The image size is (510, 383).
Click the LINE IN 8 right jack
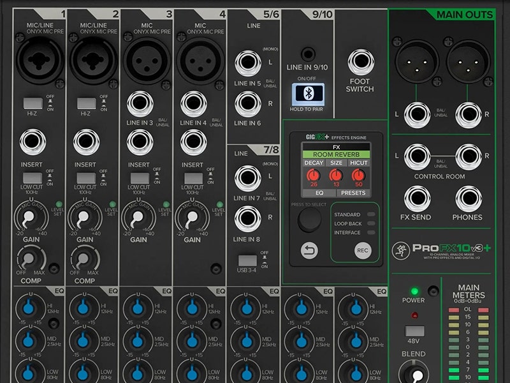248,218
